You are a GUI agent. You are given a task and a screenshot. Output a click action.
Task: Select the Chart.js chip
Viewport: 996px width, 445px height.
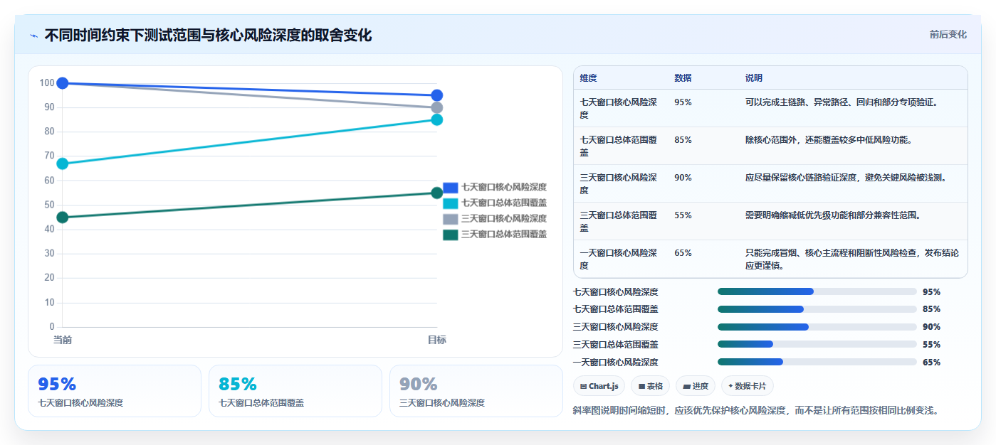(x=599, y=386)
